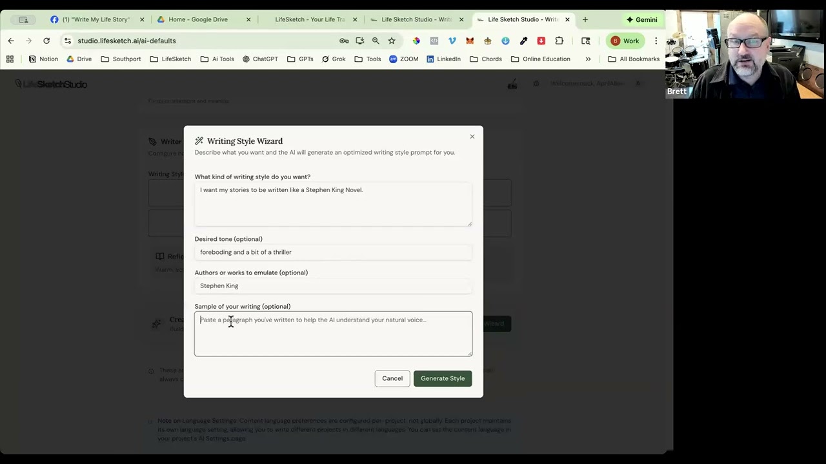
Task: Open the Drive bookmark
Action: [x=79, y=59]
